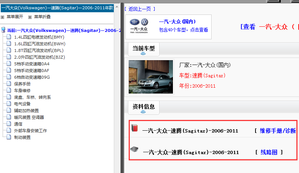Click the FAW-Volkswagen logo image
299x173 pixels.
(139, 26)
